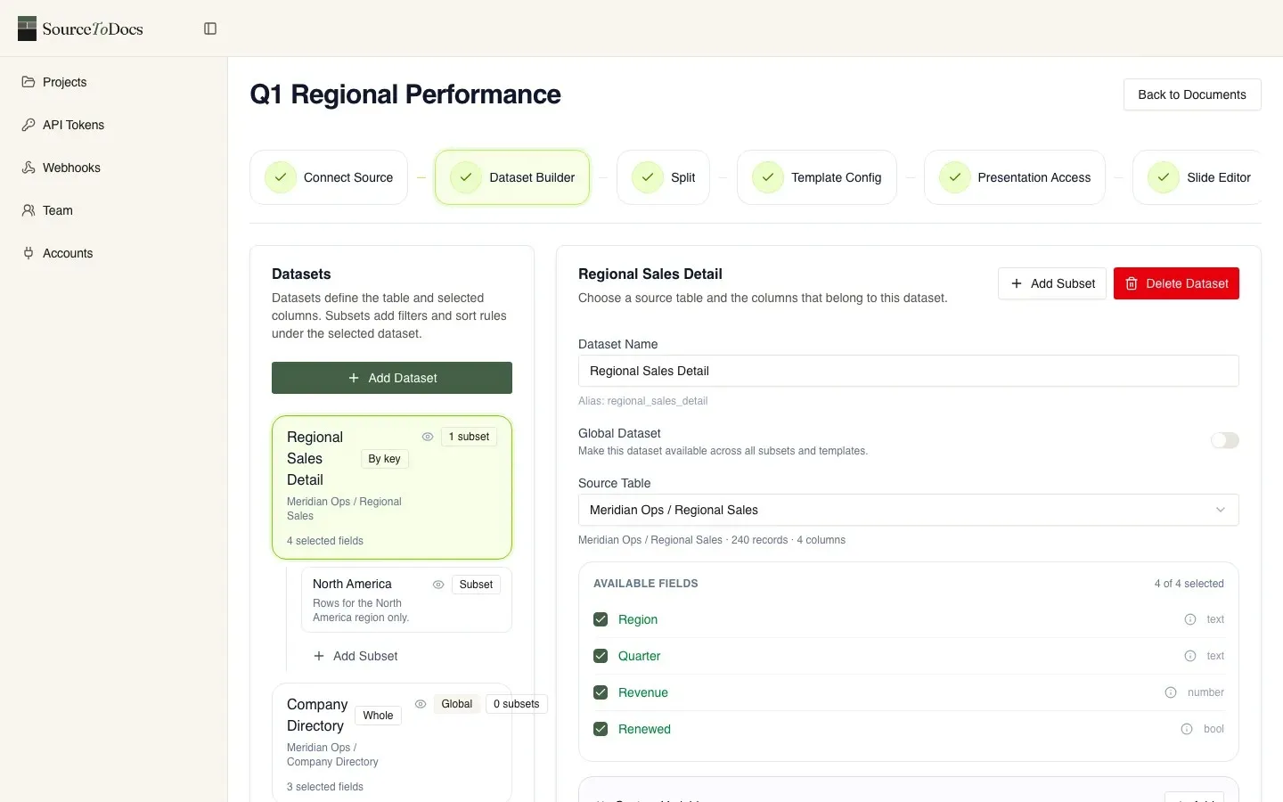
Task: Click info icon in the Quarter row
Action: [x=1190, y=656]
